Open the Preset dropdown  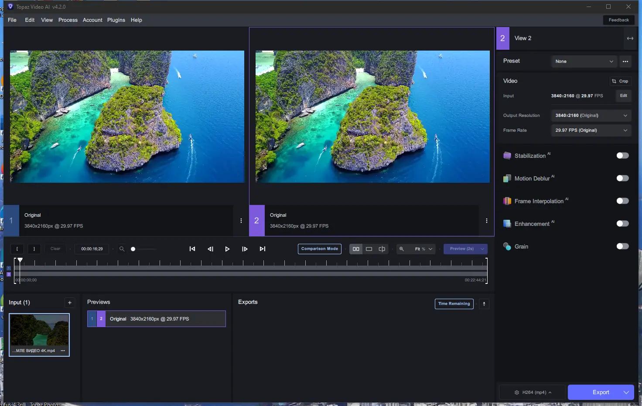tap(584, 61)
